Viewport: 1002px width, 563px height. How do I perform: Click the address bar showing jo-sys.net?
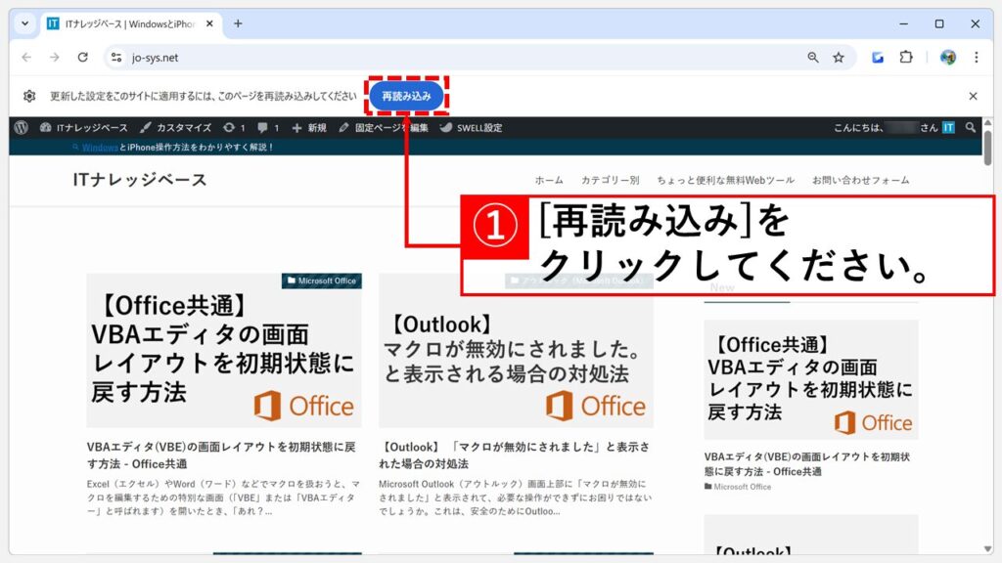pyautogui.click(x=440, y=58)
